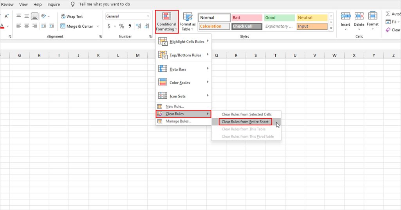Expand the accounting format dropdown arrow
Image resolution: width=401 pixels, height=210 pixels.
tap(115, 26)
